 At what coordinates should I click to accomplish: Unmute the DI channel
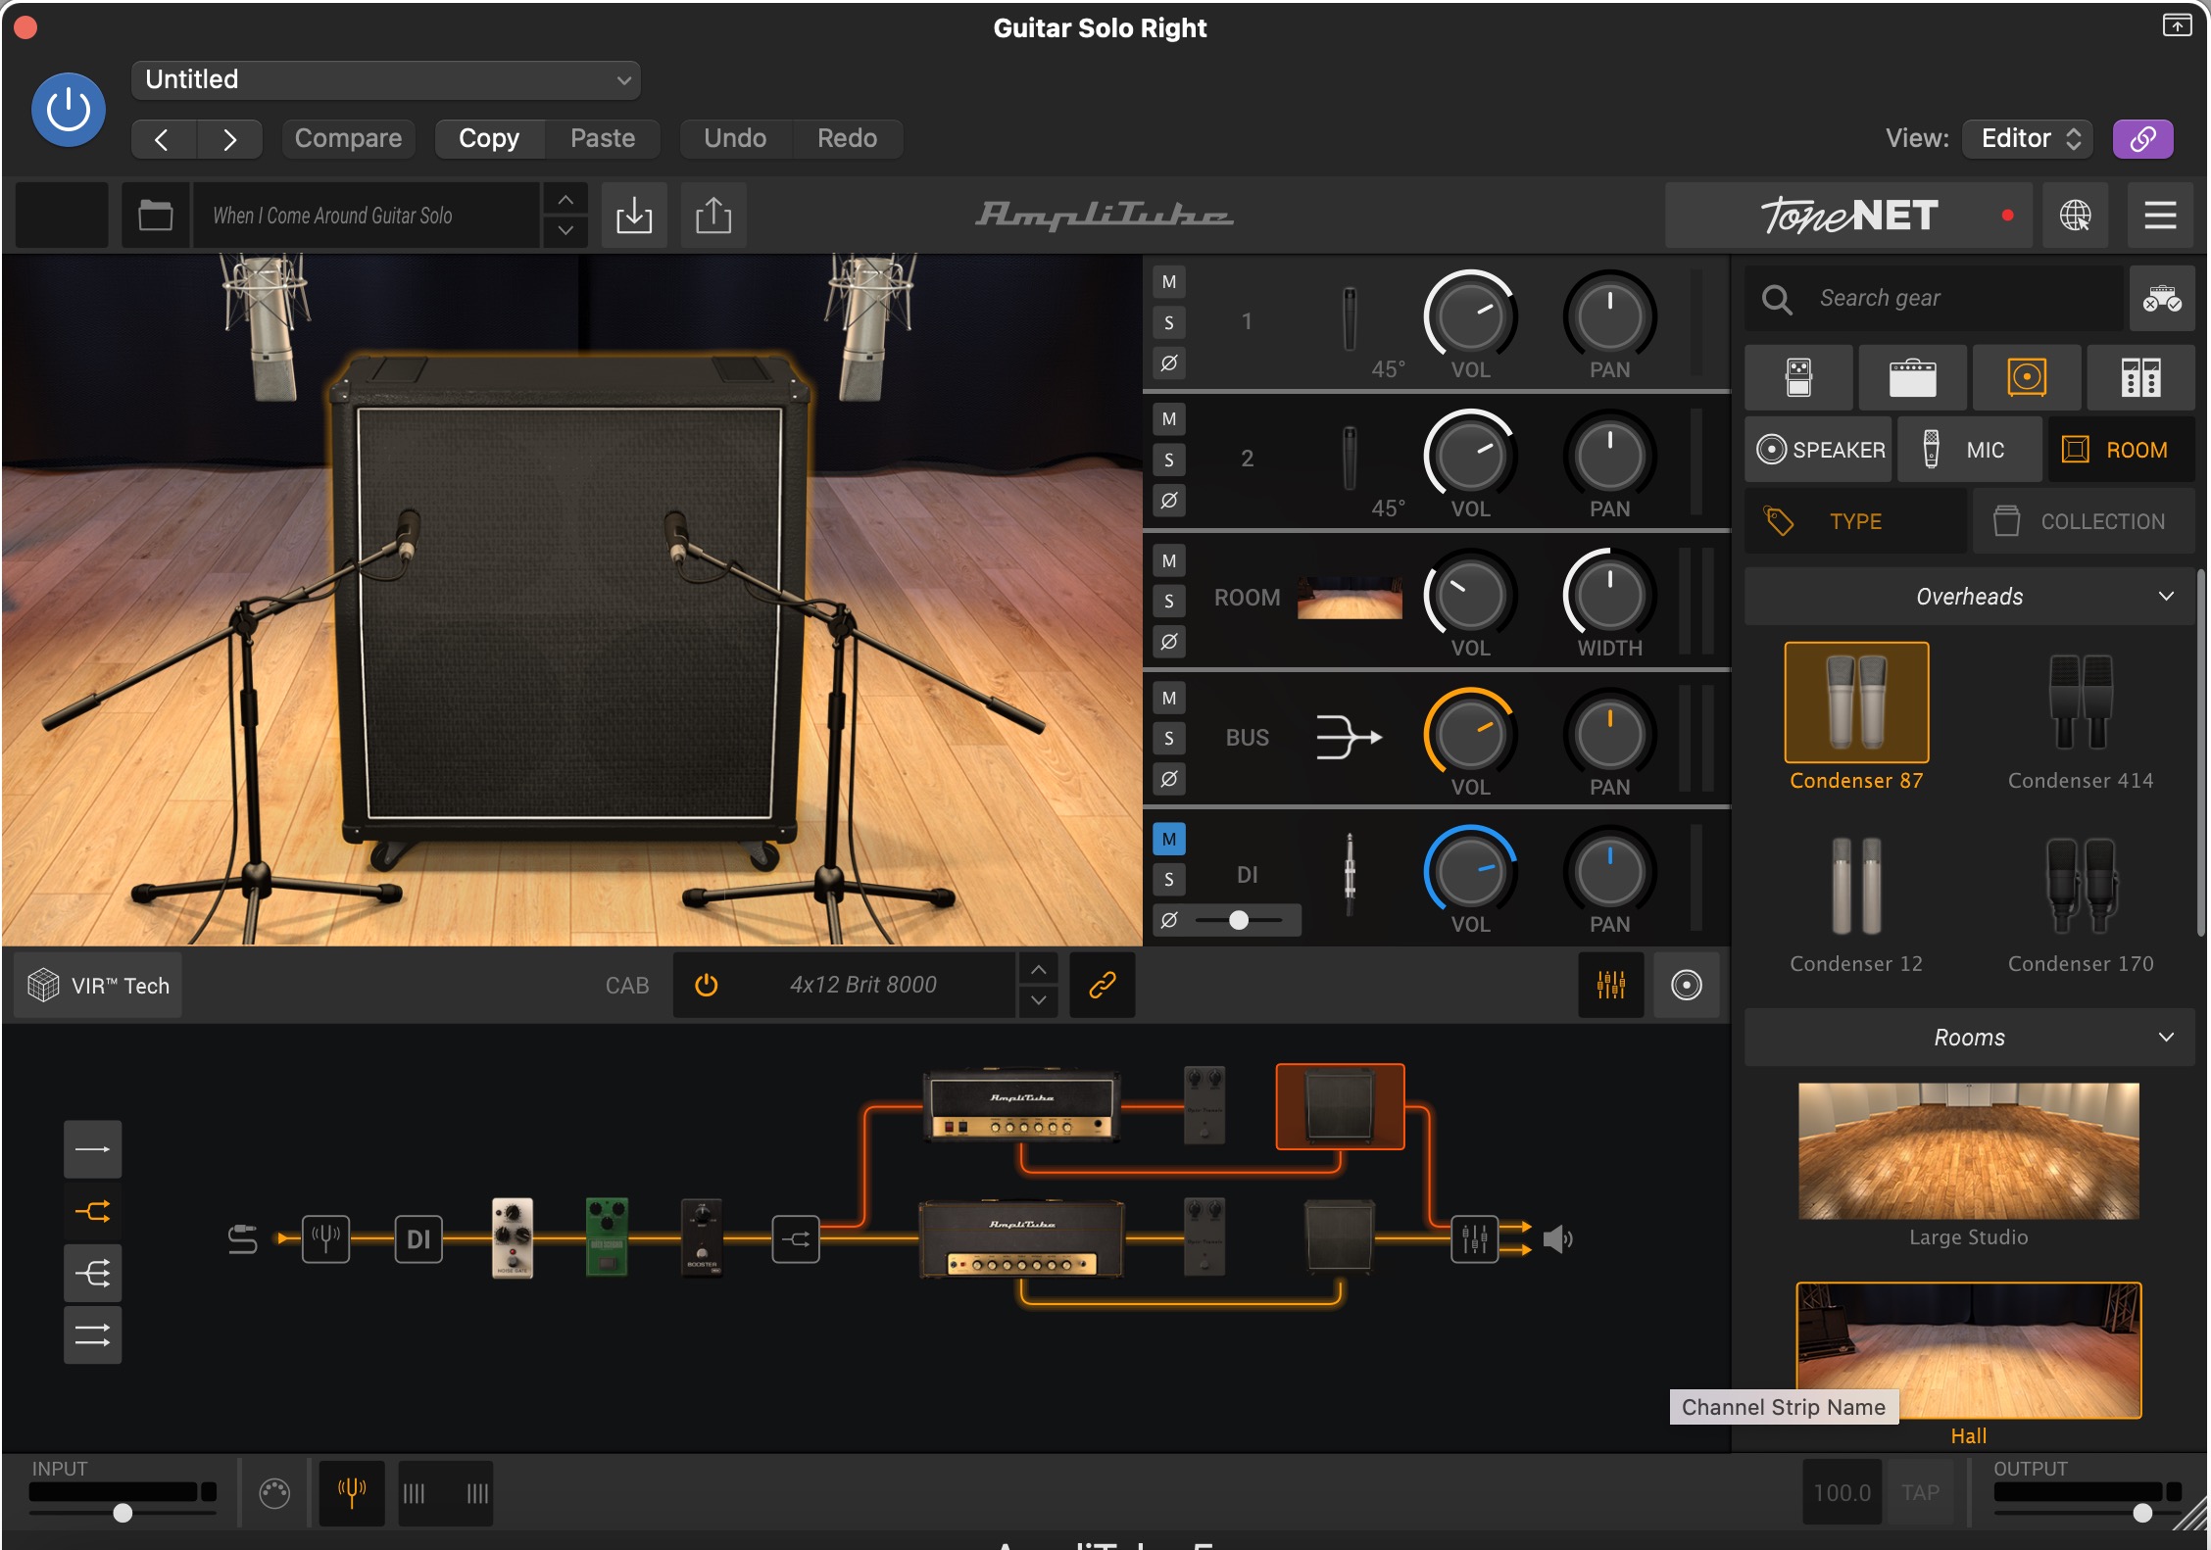[1169, 839]
